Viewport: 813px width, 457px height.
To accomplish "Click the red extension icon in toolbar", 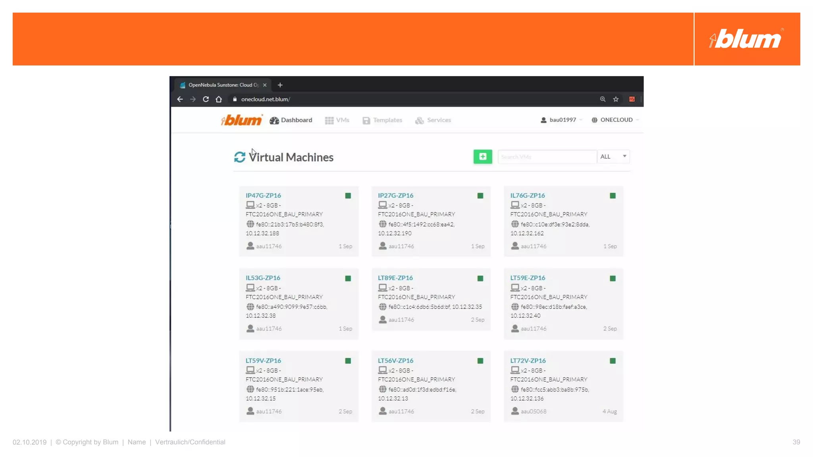I will (x=632, y=99).
